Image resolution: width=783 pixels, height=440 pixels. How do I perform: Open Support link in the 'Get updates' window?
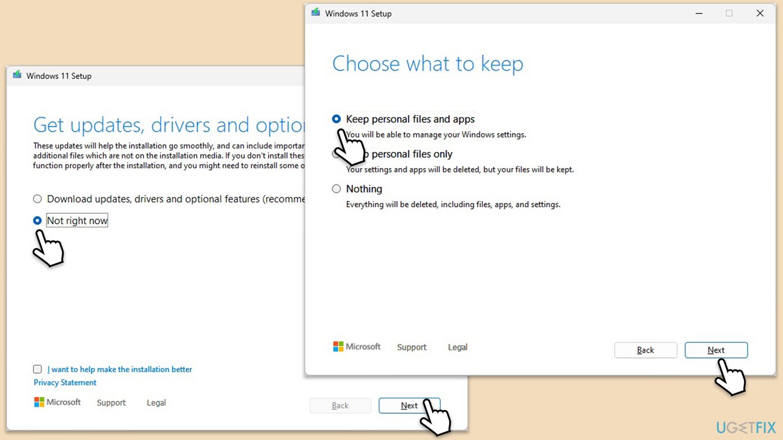click(x=111, y=403)
